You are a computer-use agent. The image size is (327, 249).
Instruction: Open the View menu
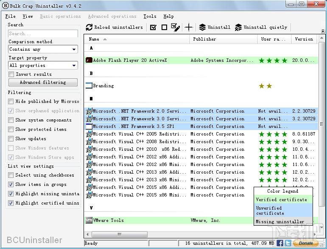(28, 16)
